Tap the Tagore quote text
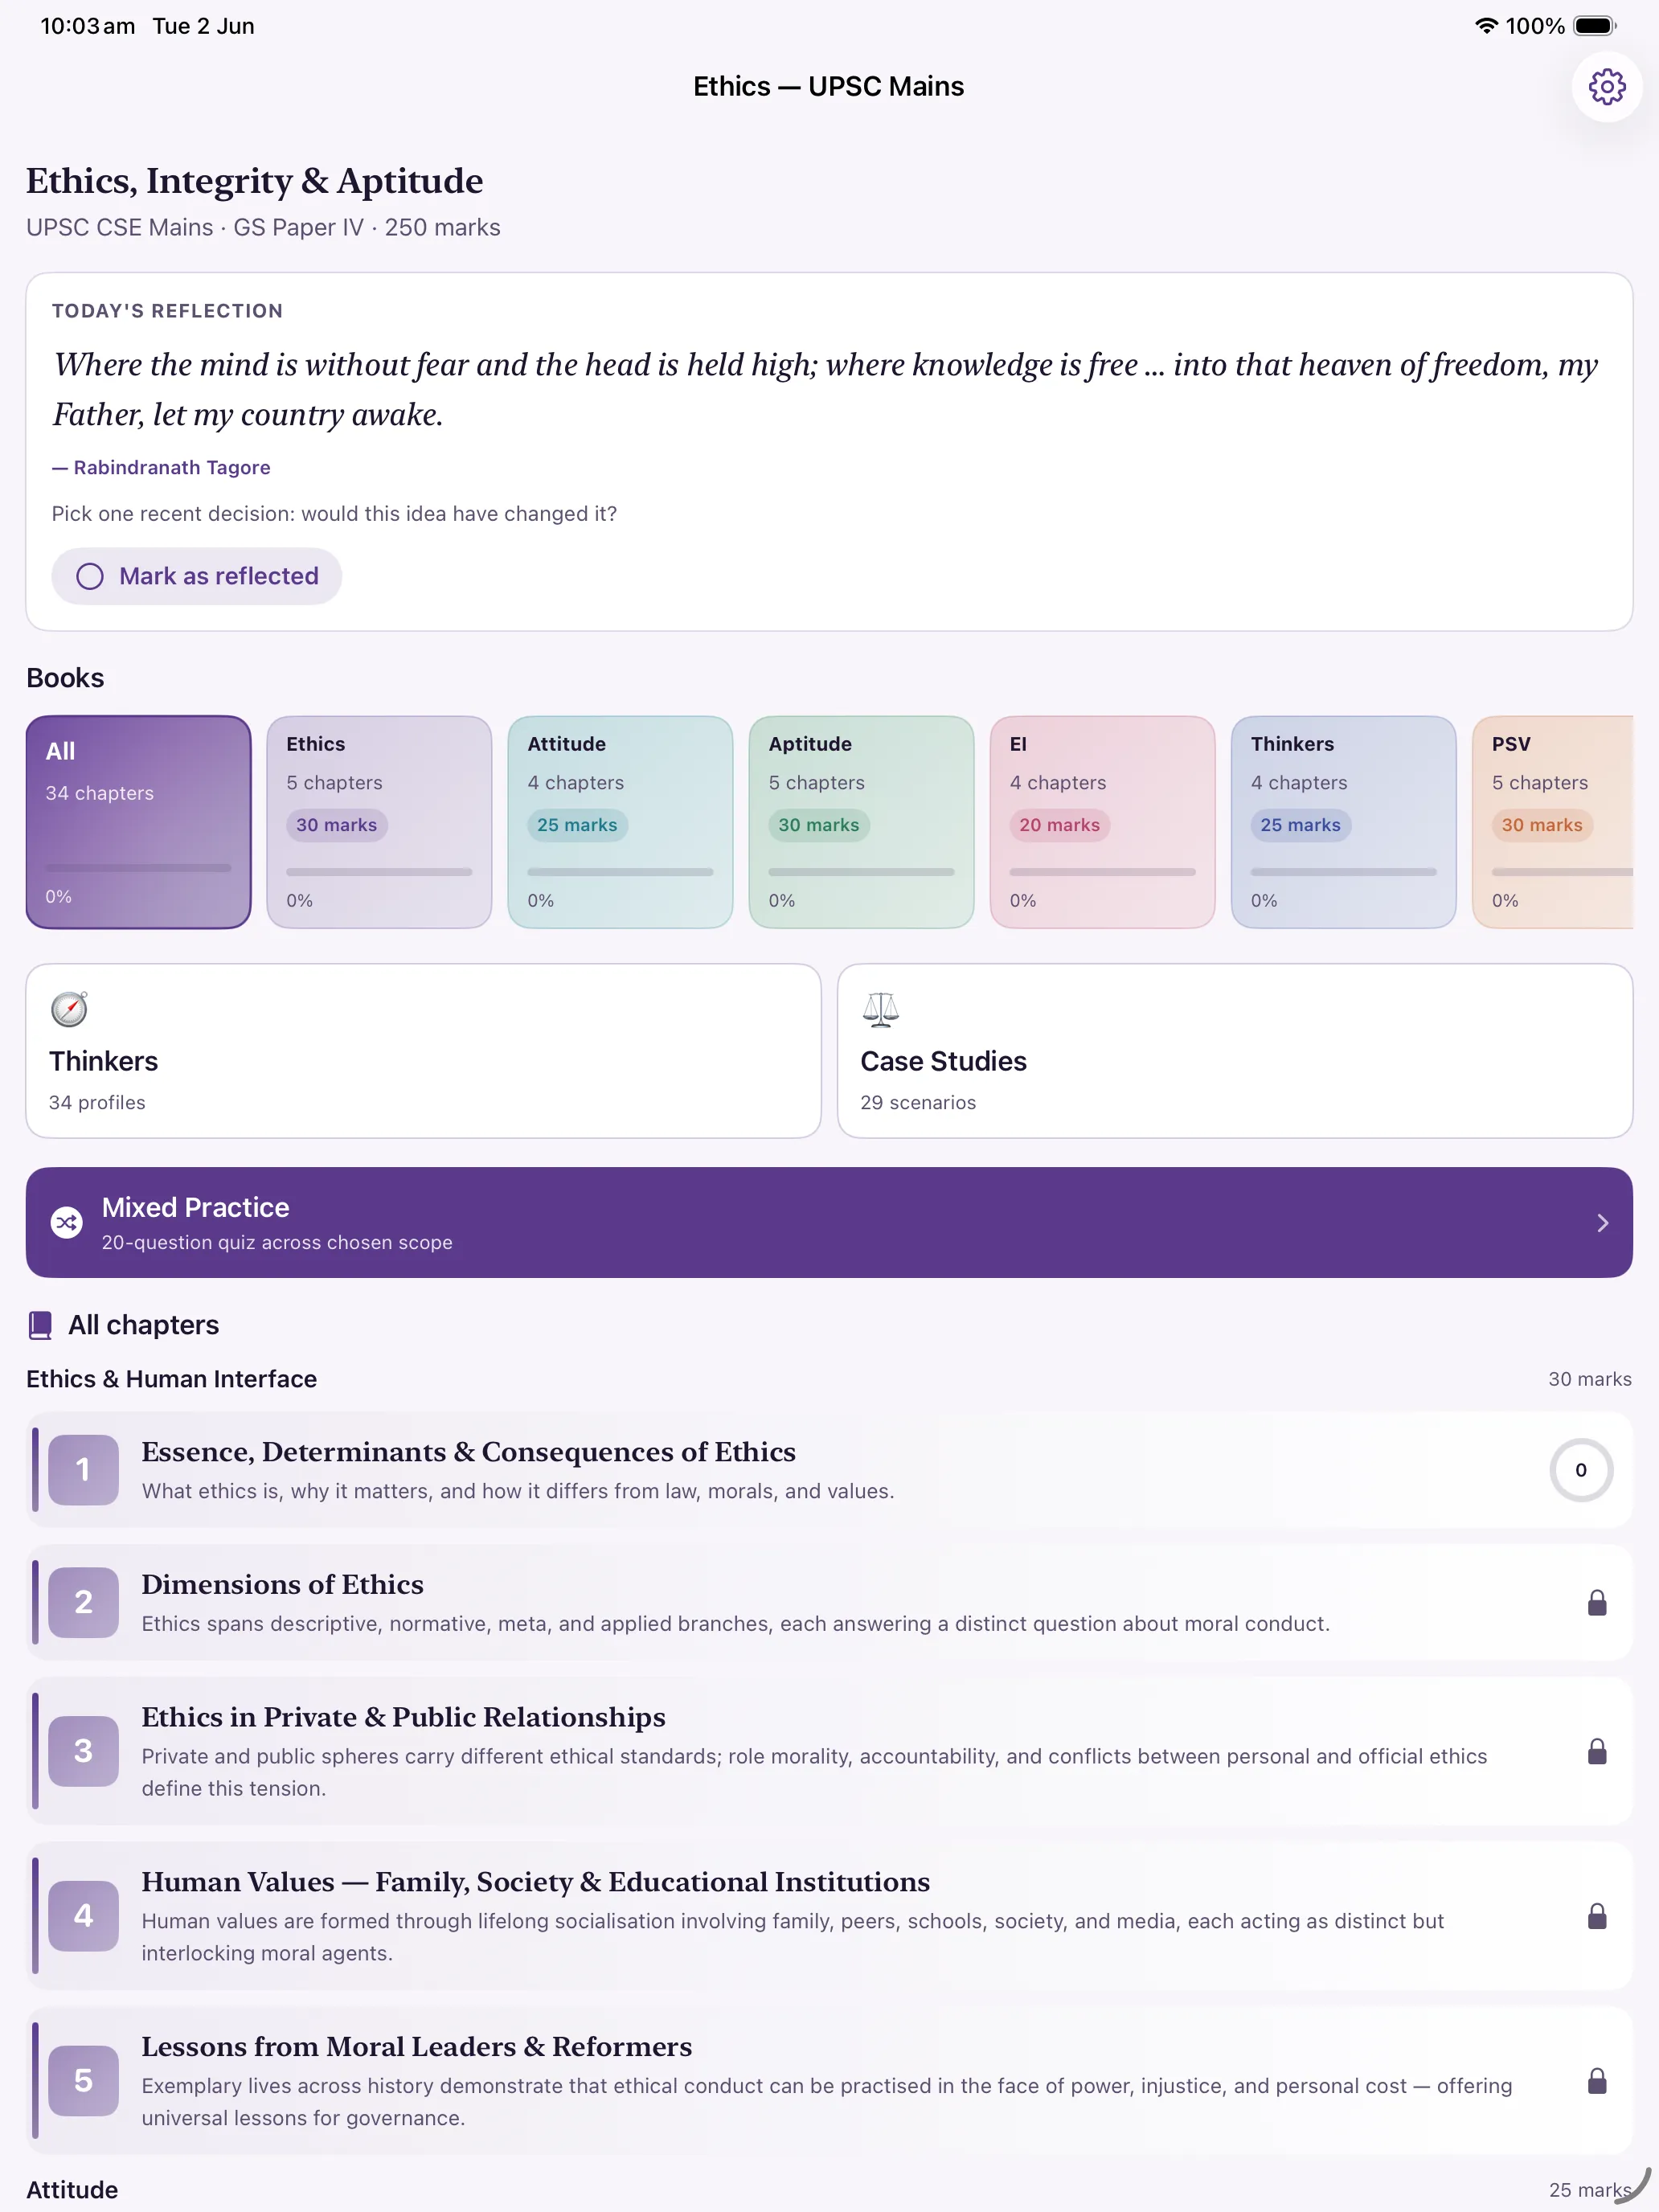The height and width of the screenshot is (2212, 1659). pos(826,389)
